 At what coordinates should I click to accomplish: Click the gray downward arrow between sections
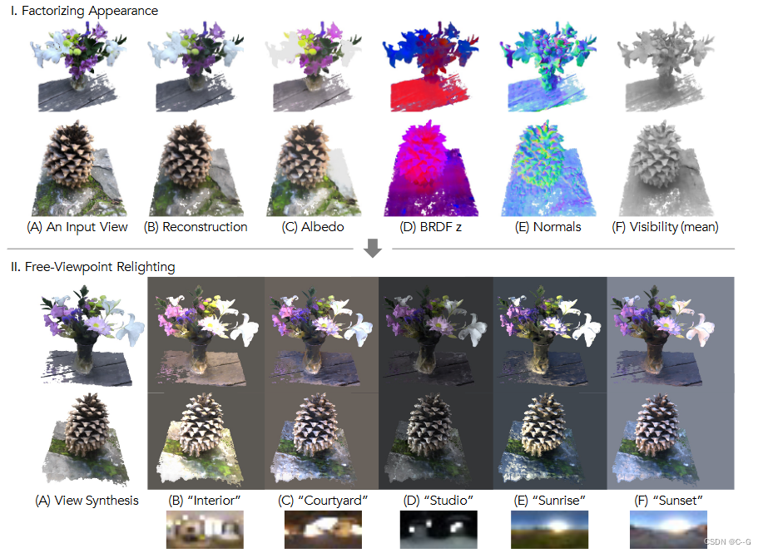point(372,247)
